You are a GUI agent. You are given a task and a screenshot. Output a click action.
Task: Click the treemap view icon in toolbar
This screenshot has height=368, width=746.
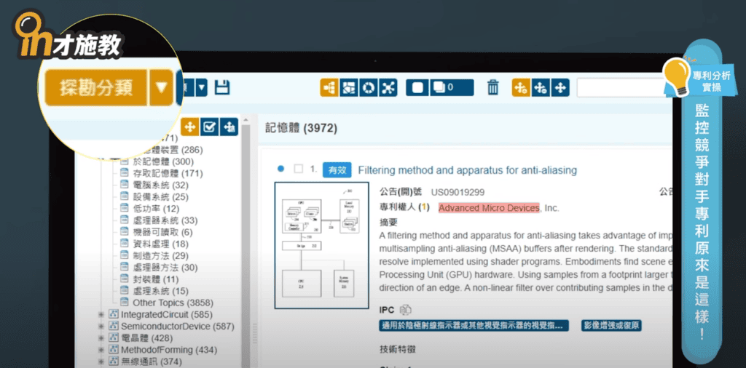point(348,88)
